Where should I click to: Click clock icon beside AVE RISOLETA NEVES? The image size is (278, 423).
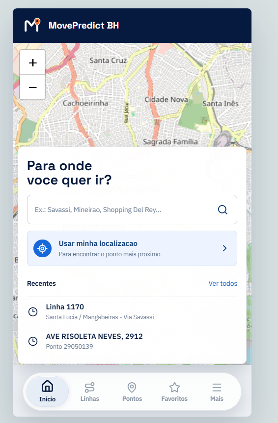coord(33,341)
